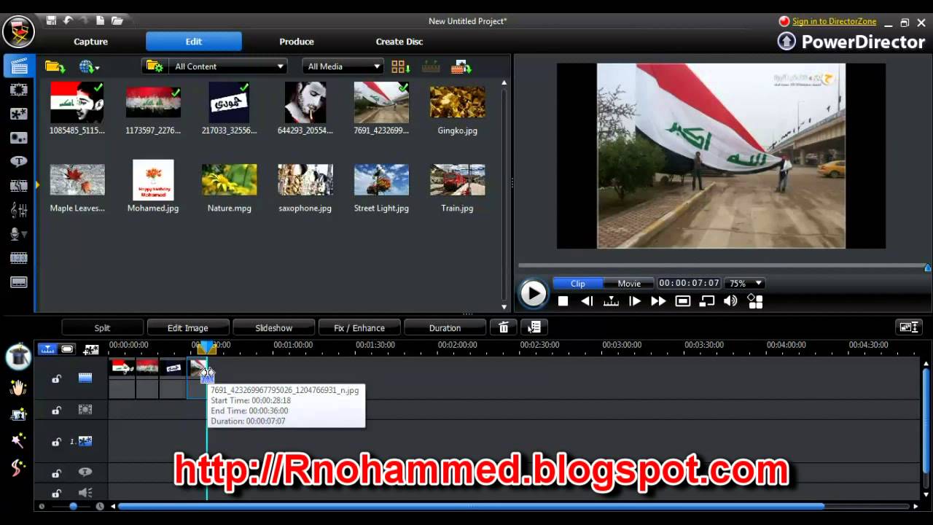933x525 pixels.
Task: Select the Edit tab
Action: point(194,42)
